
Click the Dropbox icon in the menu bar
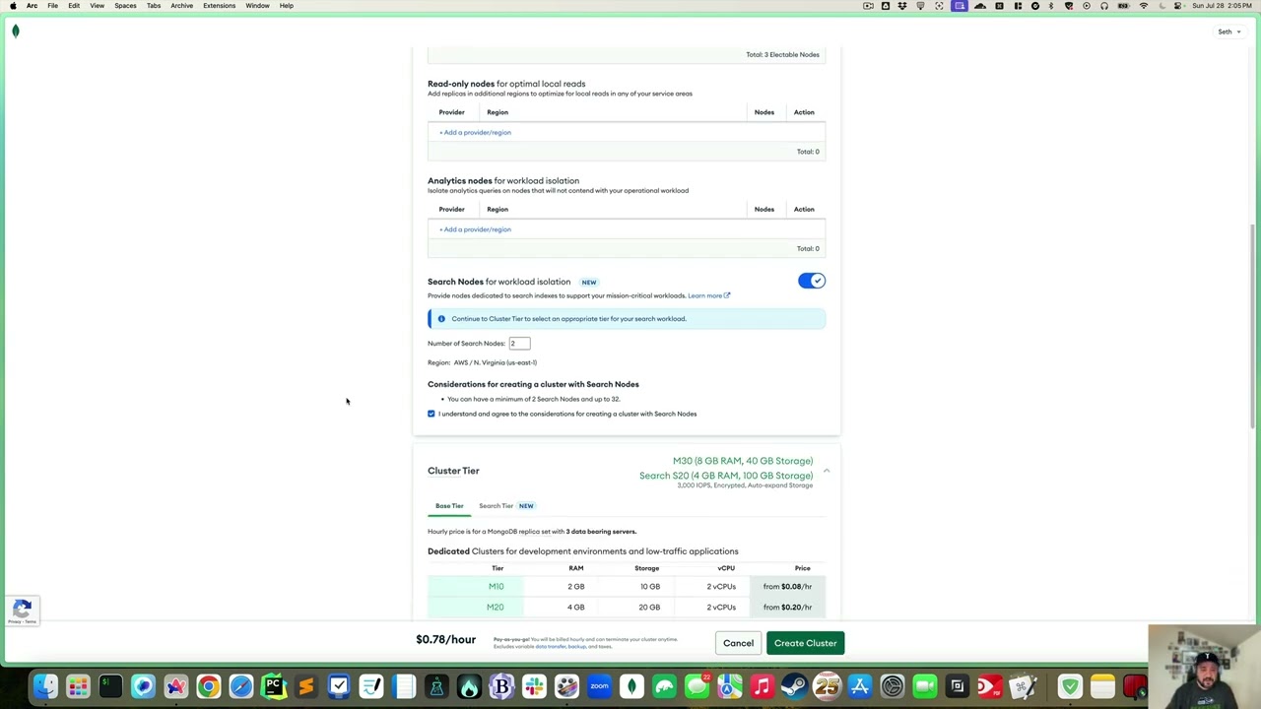[x=901, y=6]
